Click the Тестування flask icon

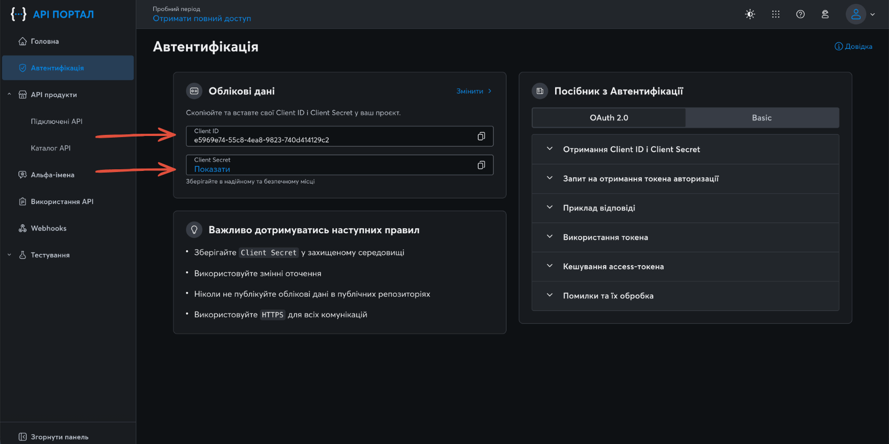[x=22, y=255]
